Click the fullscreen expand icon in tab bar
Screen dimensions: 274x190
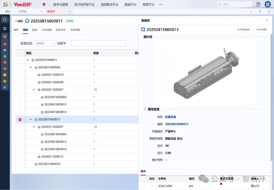269,12
